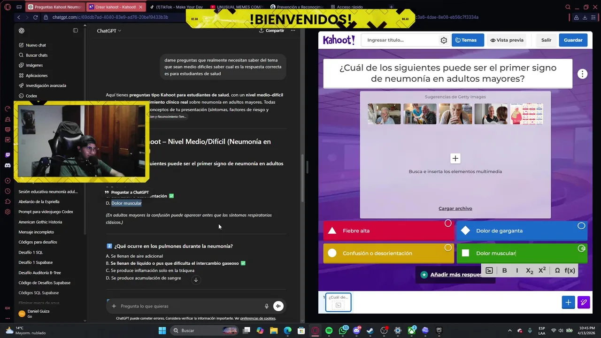Click the Preguntar a ChatGPT popup
Screen dimensions: 601x338
pyautogui.click(x=127, y=192)
